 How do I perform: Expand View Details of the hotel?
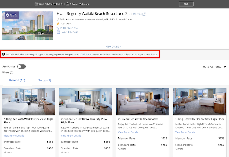pos(114,47)
